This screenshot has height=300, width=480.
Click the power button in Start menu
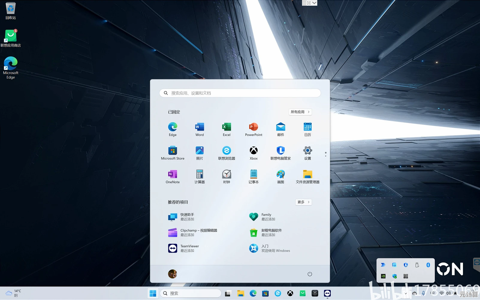[310, 274]
